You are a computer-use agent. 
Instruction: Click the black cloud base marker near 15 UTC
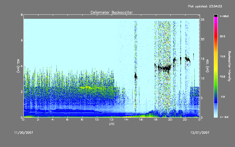136,76
